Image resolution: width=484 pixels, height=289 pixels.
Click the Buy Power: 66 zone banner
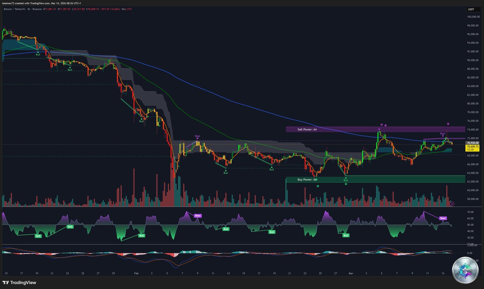307,179
